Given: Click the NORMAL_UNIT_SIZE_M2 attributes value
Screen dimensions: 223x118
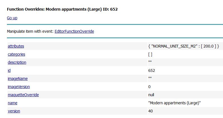Looking at the screenshot, I should tap(184, 46).
